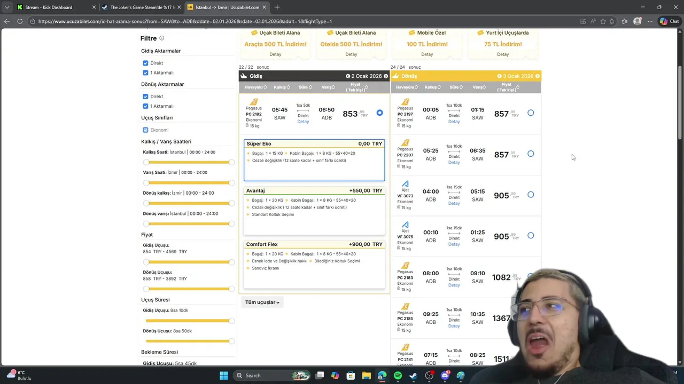Sort return flights by Havayolu
The width and height of the screenshot is (684, 384).
point(407,87)
